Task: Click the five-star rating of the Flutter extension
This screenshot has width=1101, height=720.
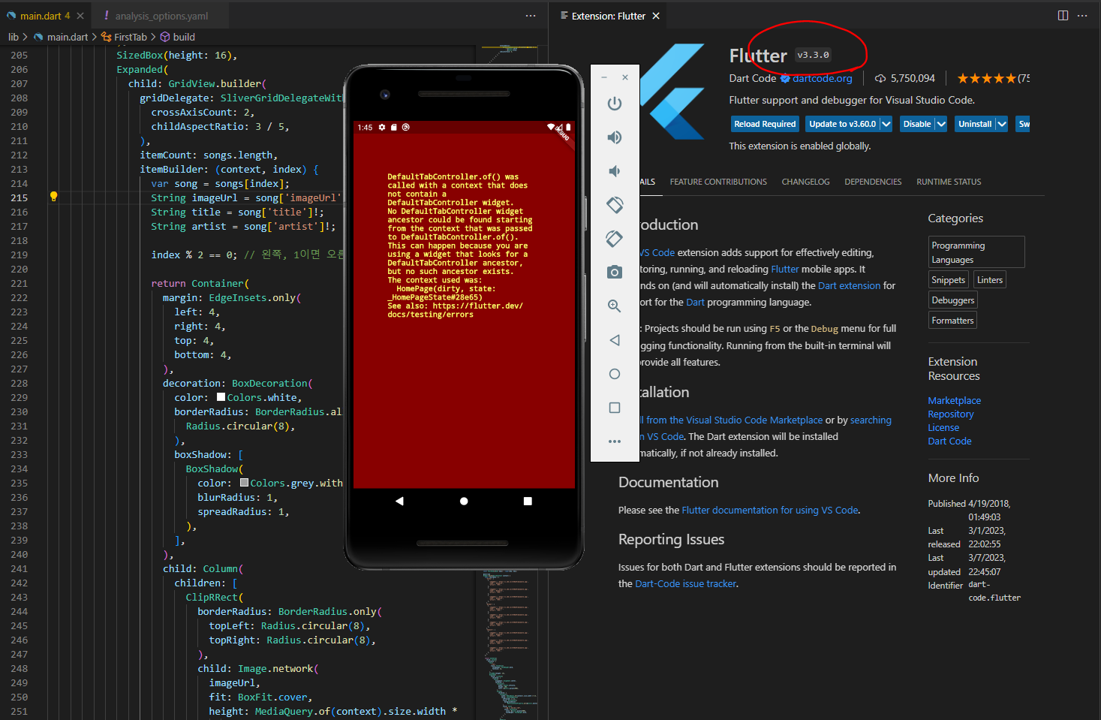Action: [986, 78]
